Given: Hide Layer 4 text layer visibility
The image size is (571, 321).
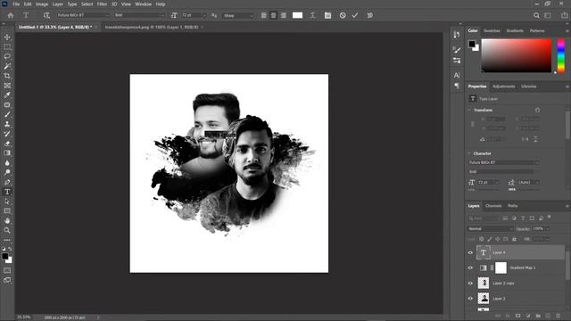Looking at the screenshot, I should click(470, 252).
